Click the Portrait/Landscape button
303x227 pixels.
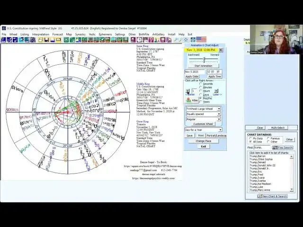coord(216,136)
